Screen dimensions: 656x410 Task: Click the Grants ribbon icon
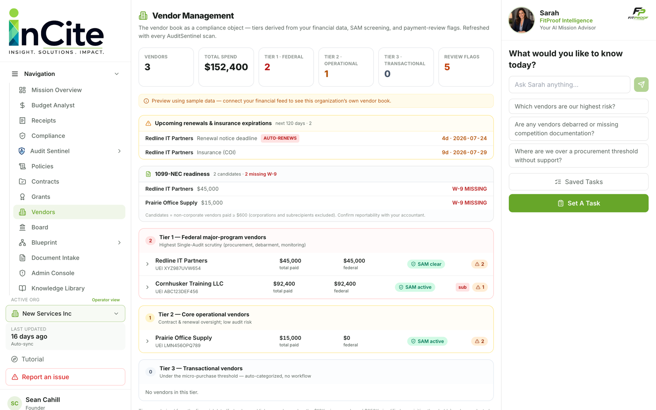click(23, 197)
